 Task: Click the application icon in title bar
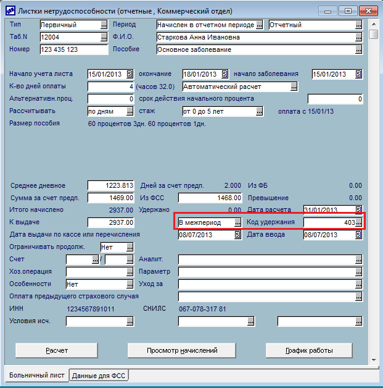point(10,11)
